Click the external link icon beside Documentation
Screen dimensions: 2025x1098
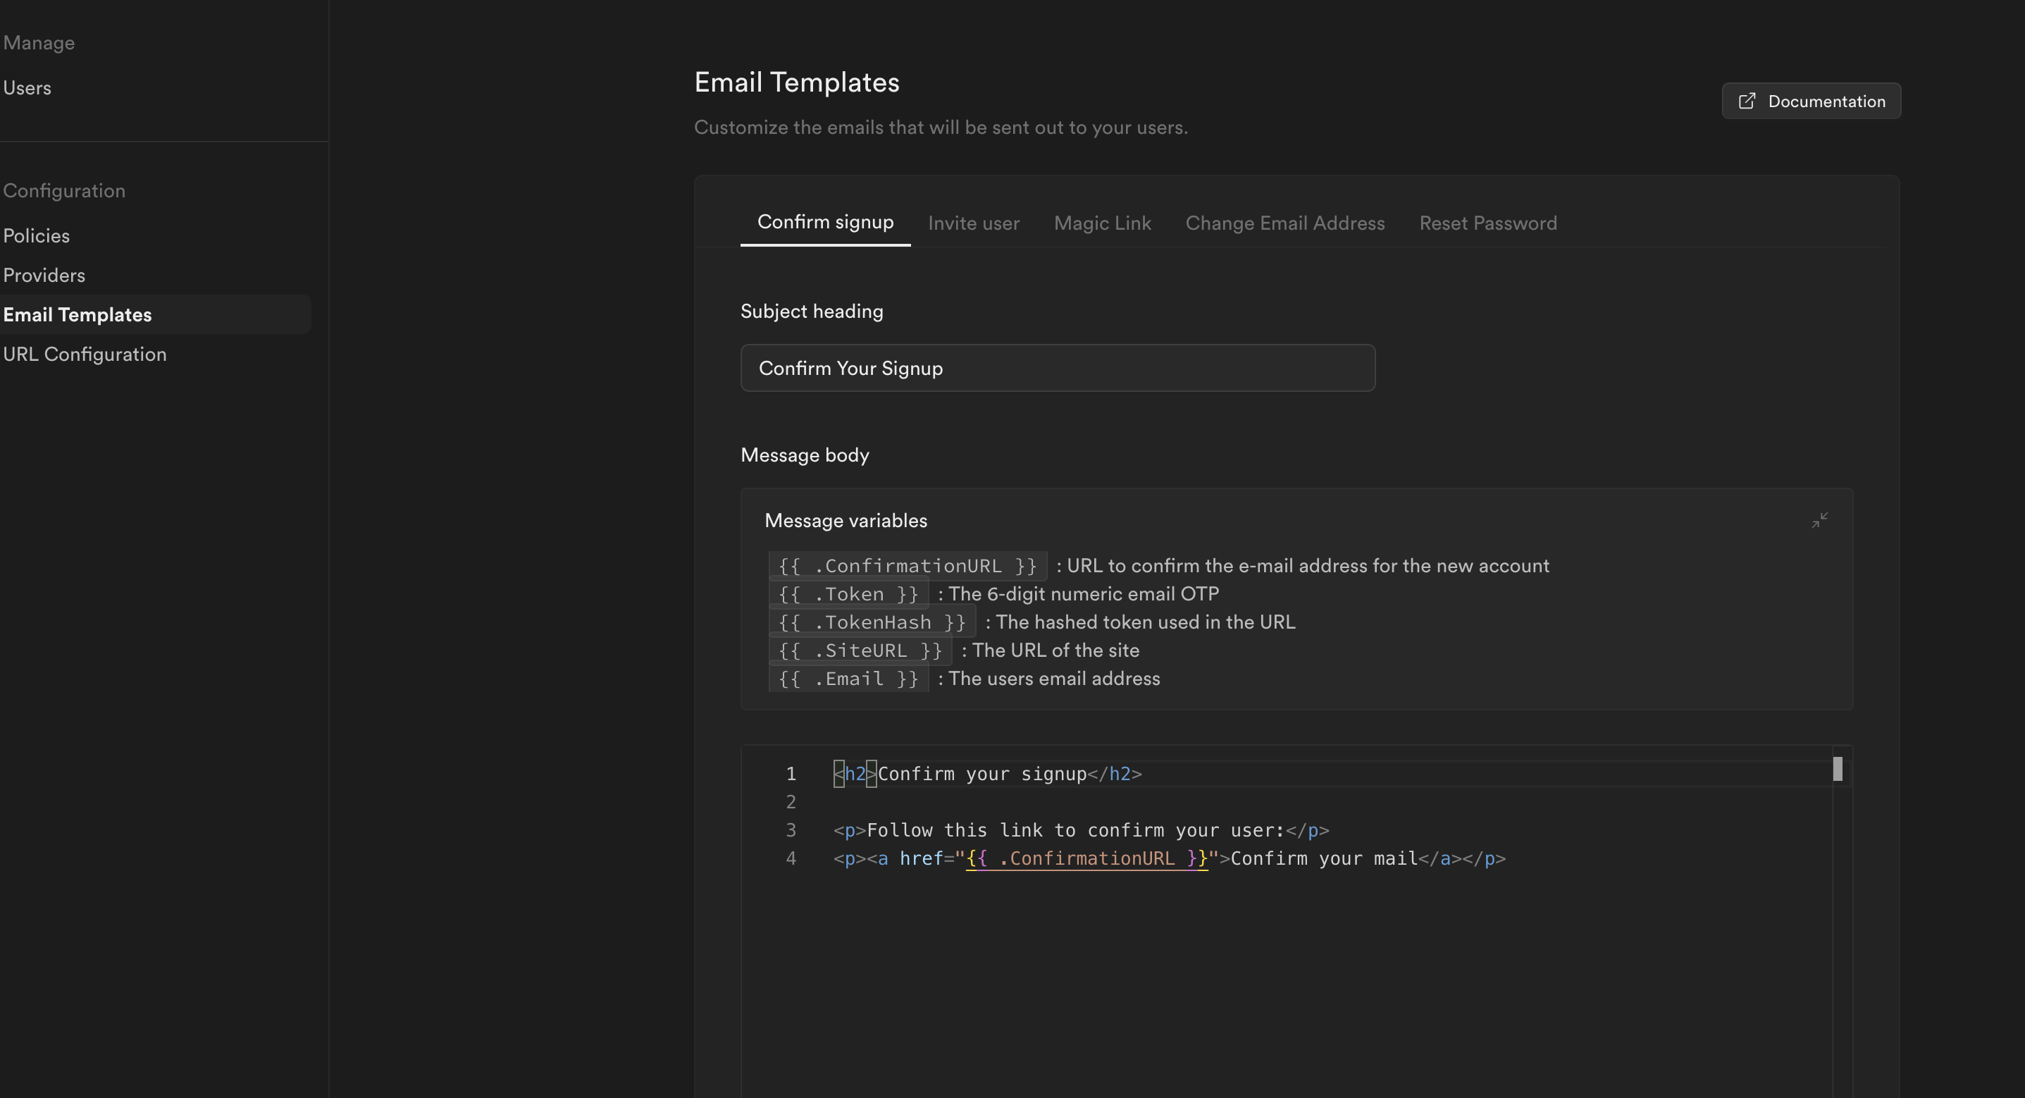click(x=1746, y=101)
